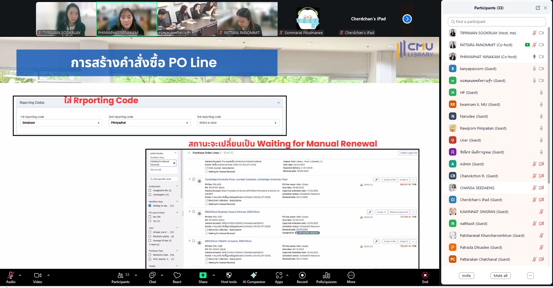The height and width of the screenshot is (288, 553).
Task: Open AI Companion sparkle icon
Action: coord(254,276)
